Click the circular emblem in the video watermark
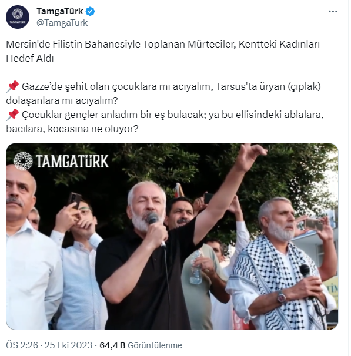 23,161
